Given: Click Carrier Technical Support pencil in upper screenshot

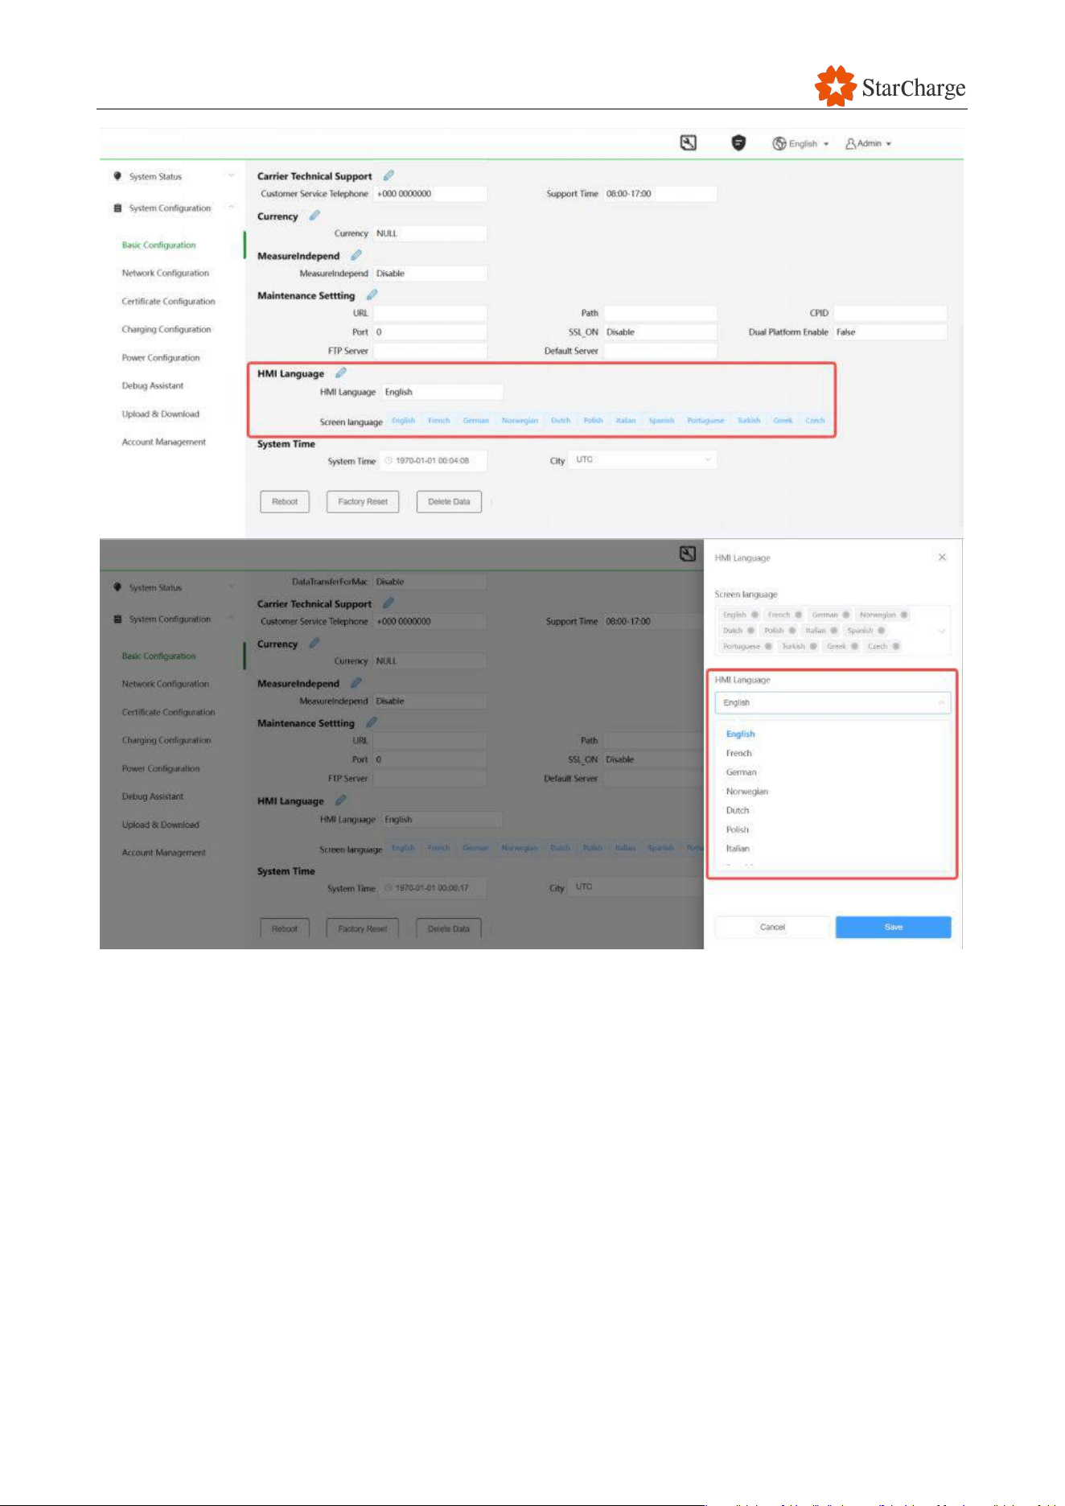Looking at the screenshot, I should click(x=389, y=175).
